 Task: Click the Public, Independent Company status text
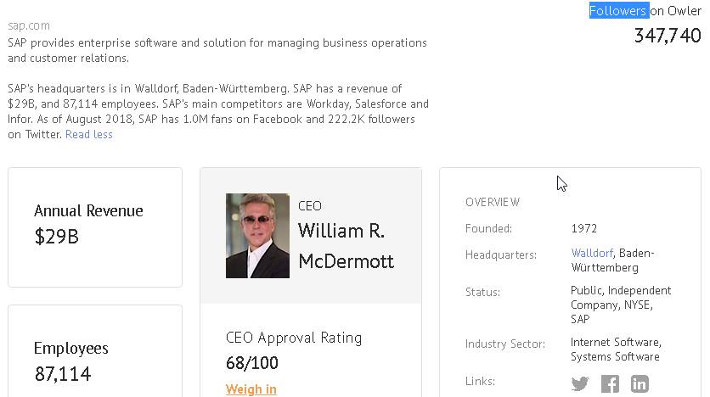pyautogui.click(x=620, y=297)
